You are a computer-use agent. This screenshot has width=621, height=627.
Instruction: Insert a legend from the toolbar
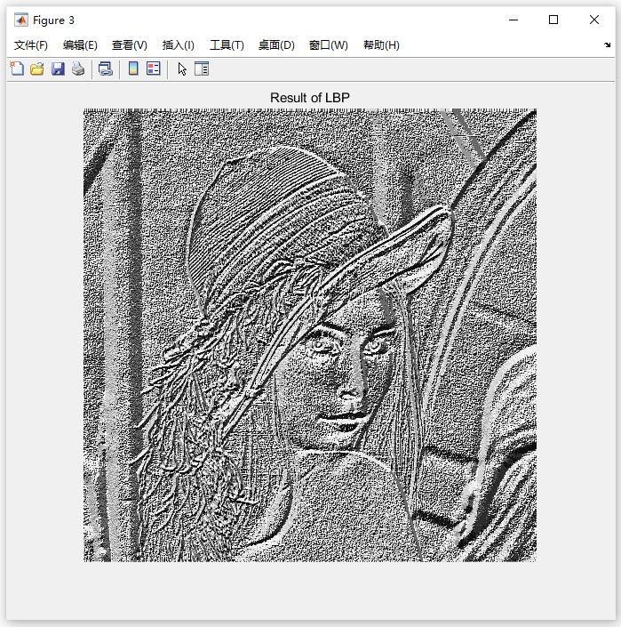coord(154,68)
